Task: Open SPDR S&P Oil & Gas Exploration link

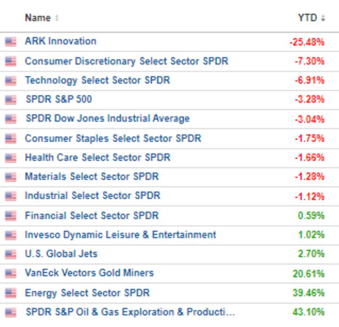Action: [x=130, y=312]
